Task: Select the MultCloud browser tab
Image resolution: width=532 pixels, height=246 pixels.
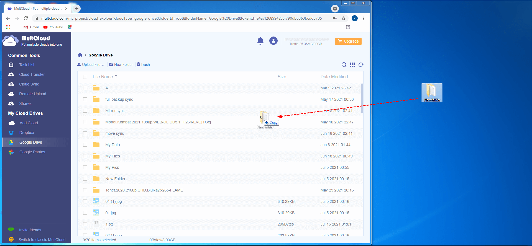Action: click(37, 9)
